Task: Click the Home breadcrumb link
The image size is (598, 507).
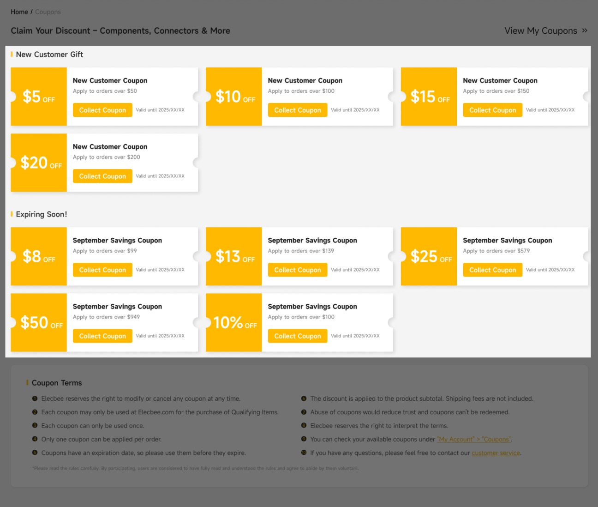Action: 19,12
